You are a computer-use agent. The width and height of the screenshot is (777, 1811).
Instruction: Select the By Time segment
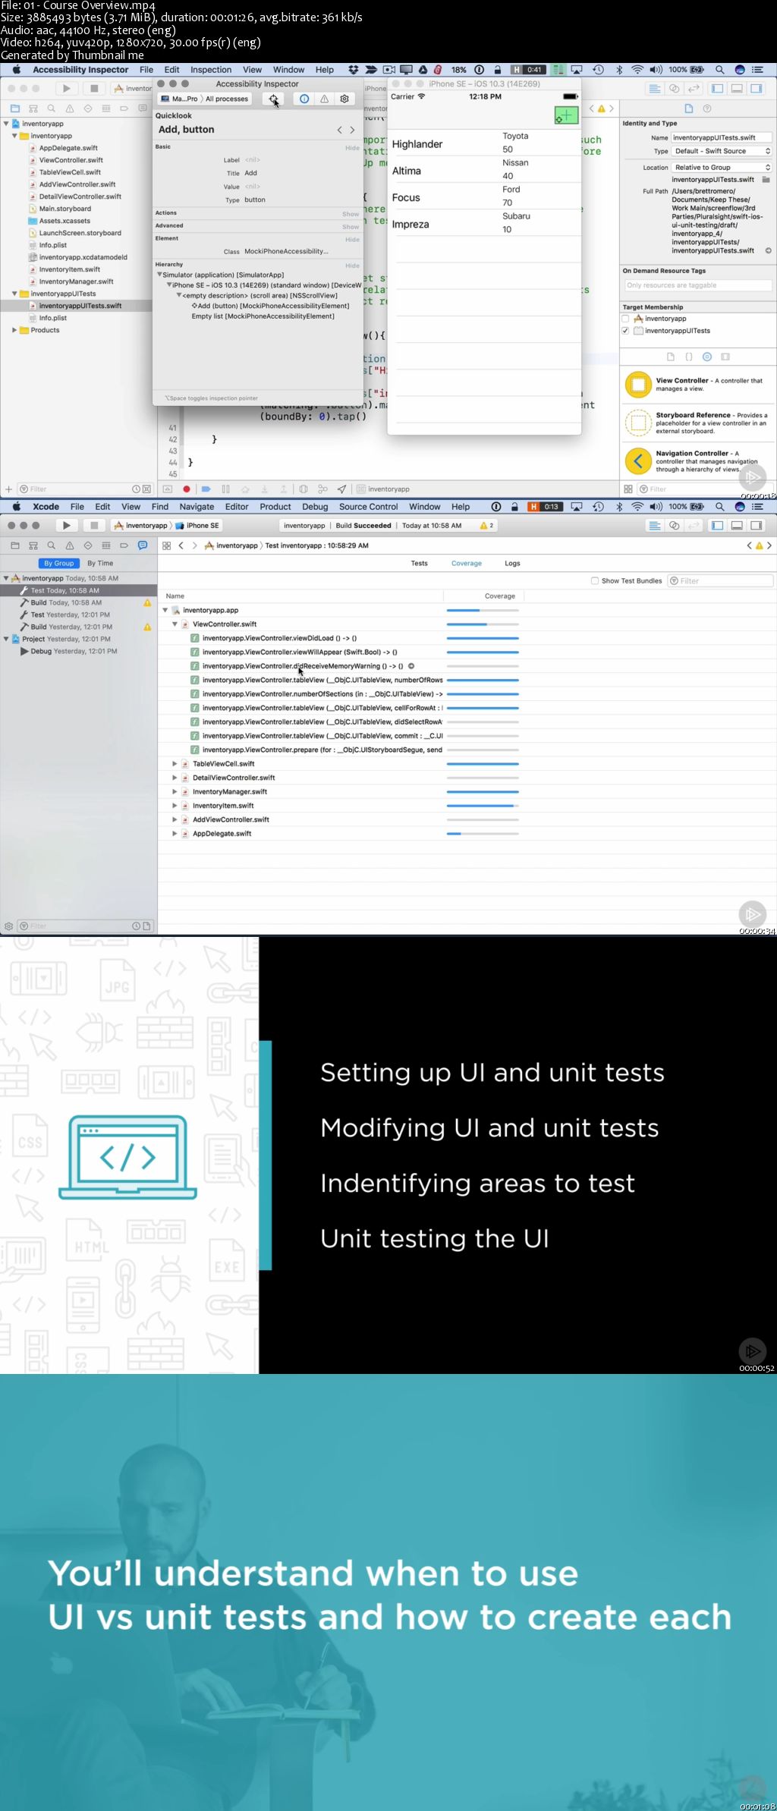pos(100,564)
